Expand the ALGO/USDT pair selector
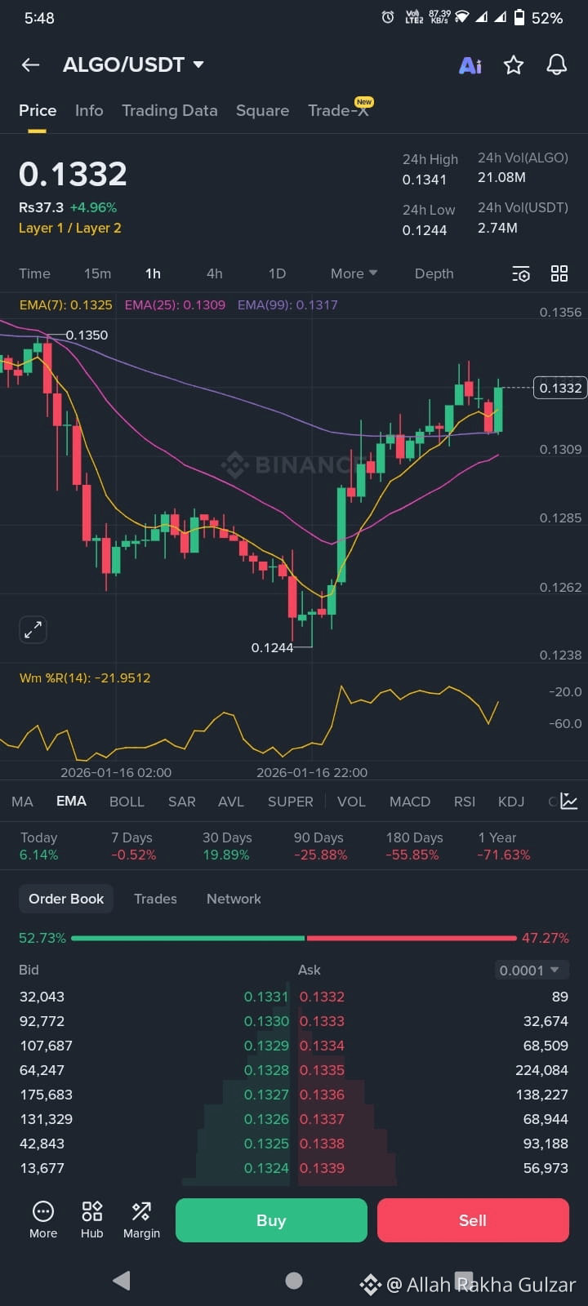588x1306 pixels. [133, 64]
